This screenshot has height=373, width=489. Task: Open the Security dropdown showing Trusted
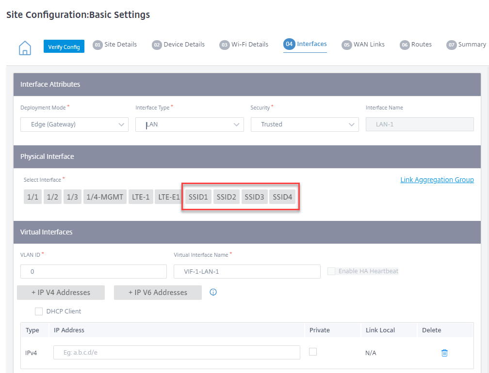[x=305, y=124]
